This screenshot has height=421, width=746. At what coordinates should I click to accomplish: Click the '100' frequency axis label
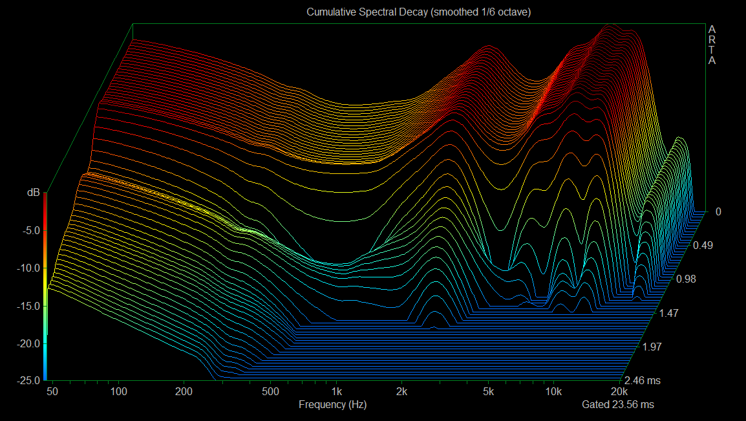(118, 391)
